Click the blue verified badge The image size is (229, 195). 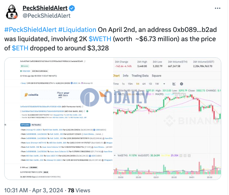click(x=72, y=8)
